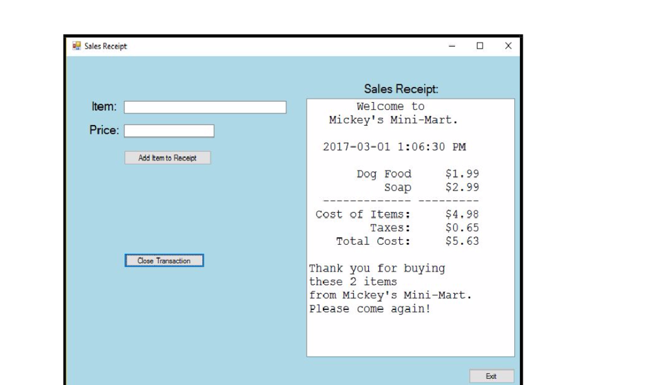Click the minimize button on the window
The width and height of the screenshot is (647, 385).
pyautogui.click(x=450, y=45)
